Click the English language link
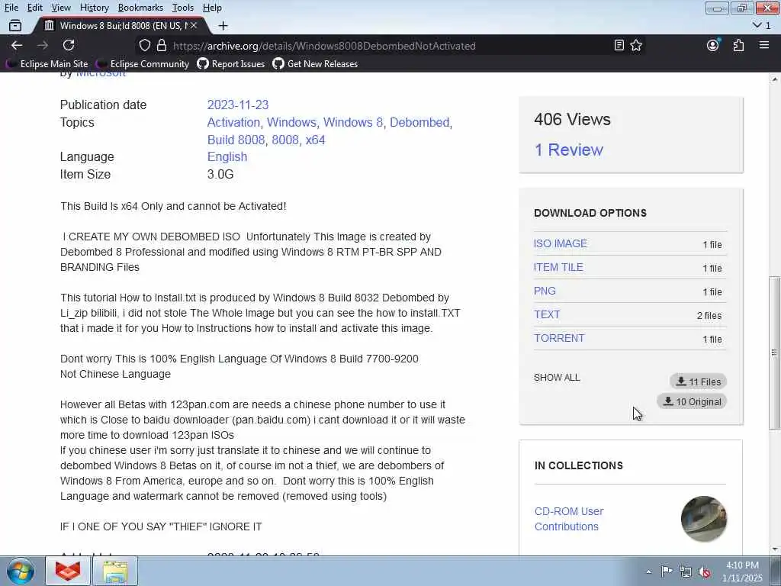The image size is (781, 586). 227,156
